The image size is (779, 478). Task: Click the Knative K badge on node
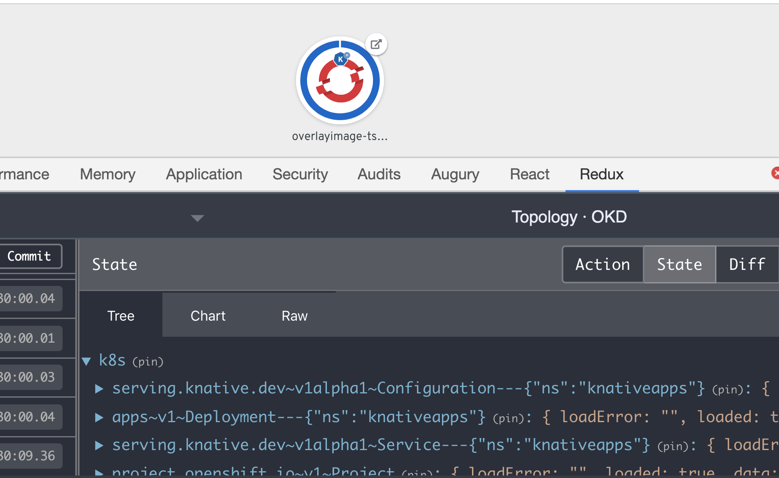[x=340, y=59]
